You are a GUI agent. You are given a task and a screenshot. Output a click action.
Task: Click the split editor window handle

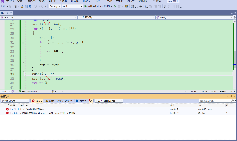pos(235,17)
